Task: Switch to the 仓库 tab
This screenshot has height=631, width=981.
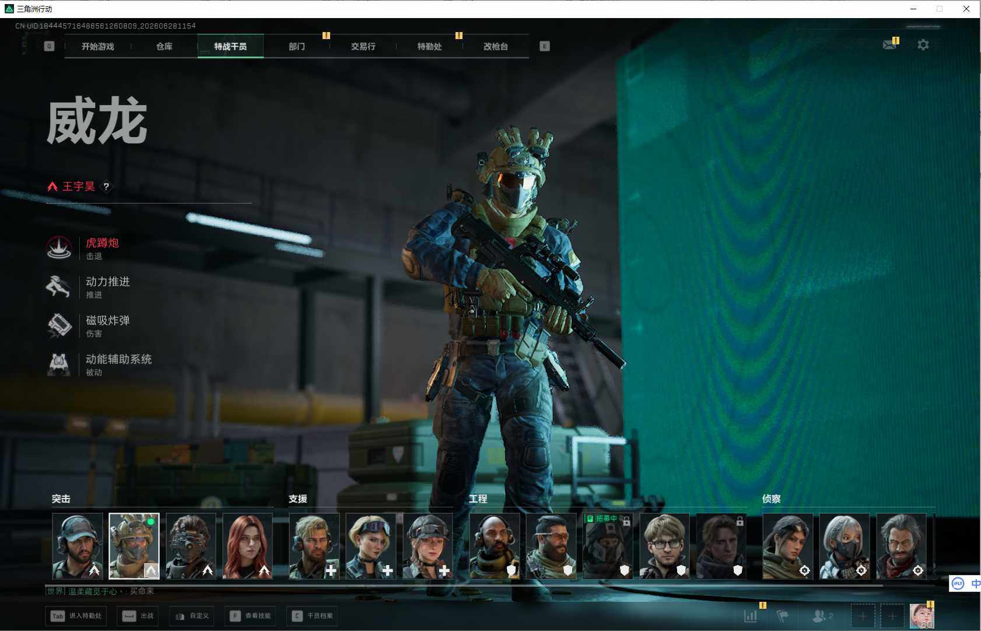Action: pos(164,46)
